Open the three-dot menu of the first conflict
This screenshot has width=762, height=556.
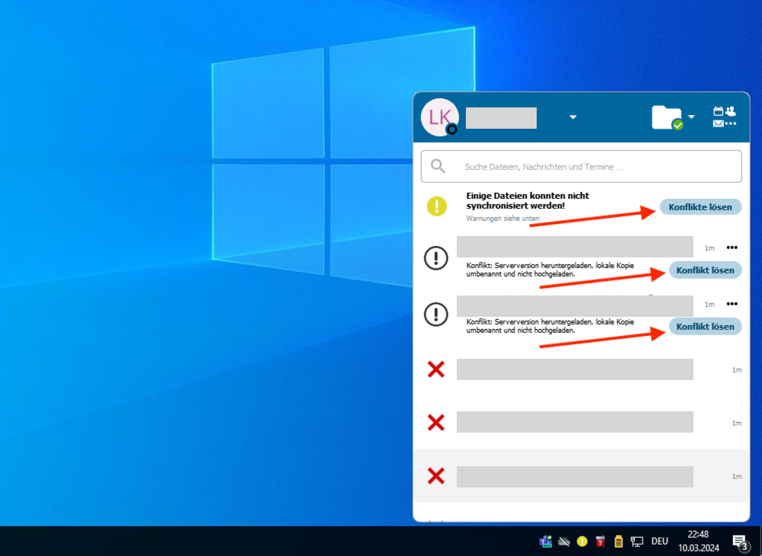pos(732,248)
